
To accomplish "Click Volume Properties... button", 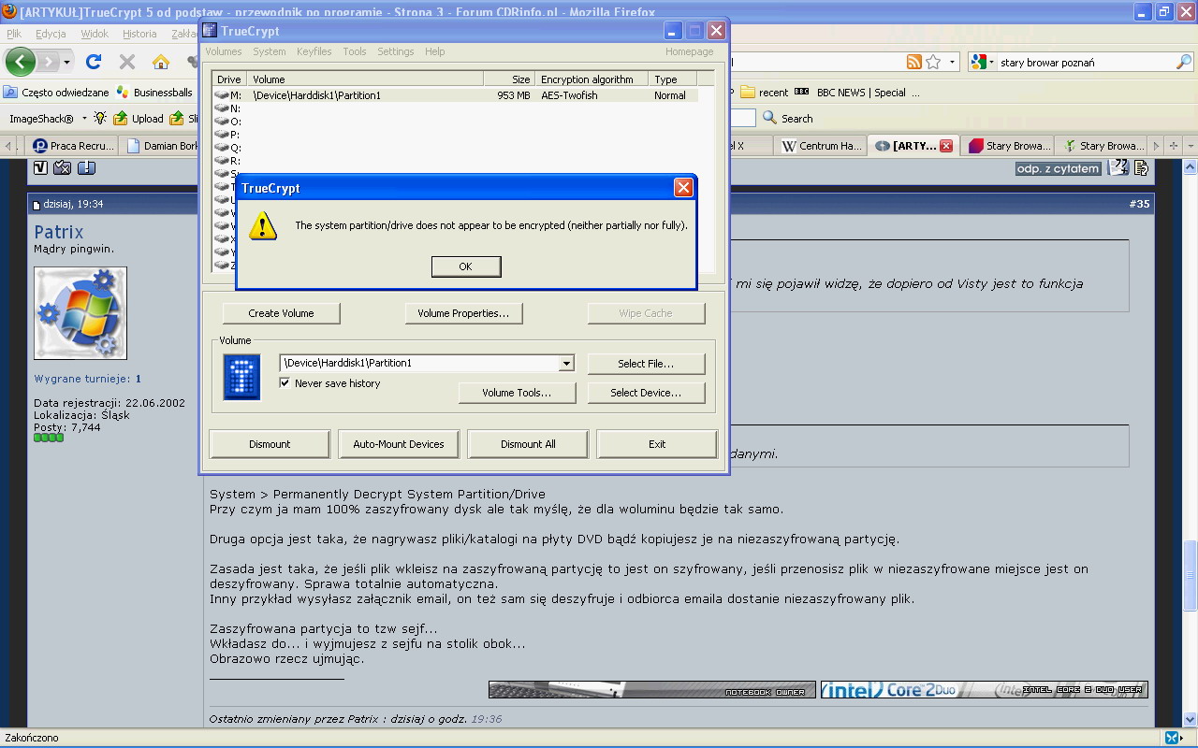I will pyautogui.click(x=463, y=313).
